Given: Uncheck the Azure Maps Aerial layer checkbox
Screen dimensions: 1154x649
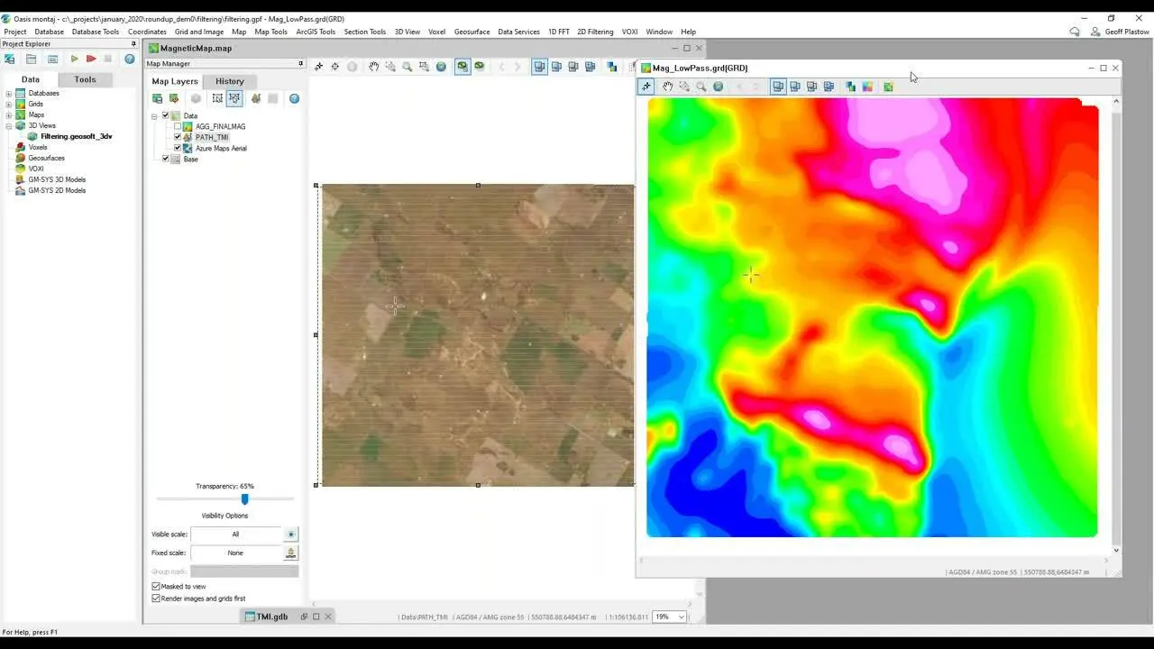Looking at the screenshot, I should 178,148.
